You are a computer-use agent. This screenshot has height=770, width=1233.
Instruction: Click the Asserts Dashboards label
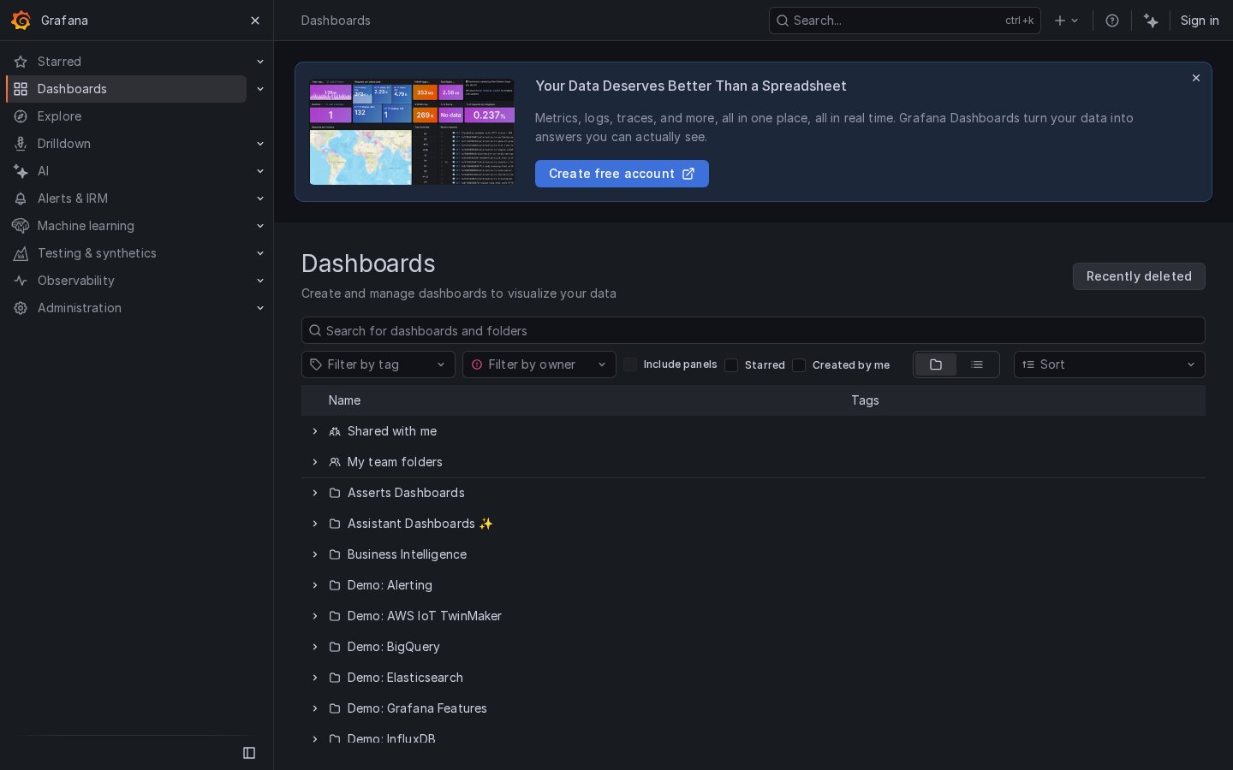(406, 493)
